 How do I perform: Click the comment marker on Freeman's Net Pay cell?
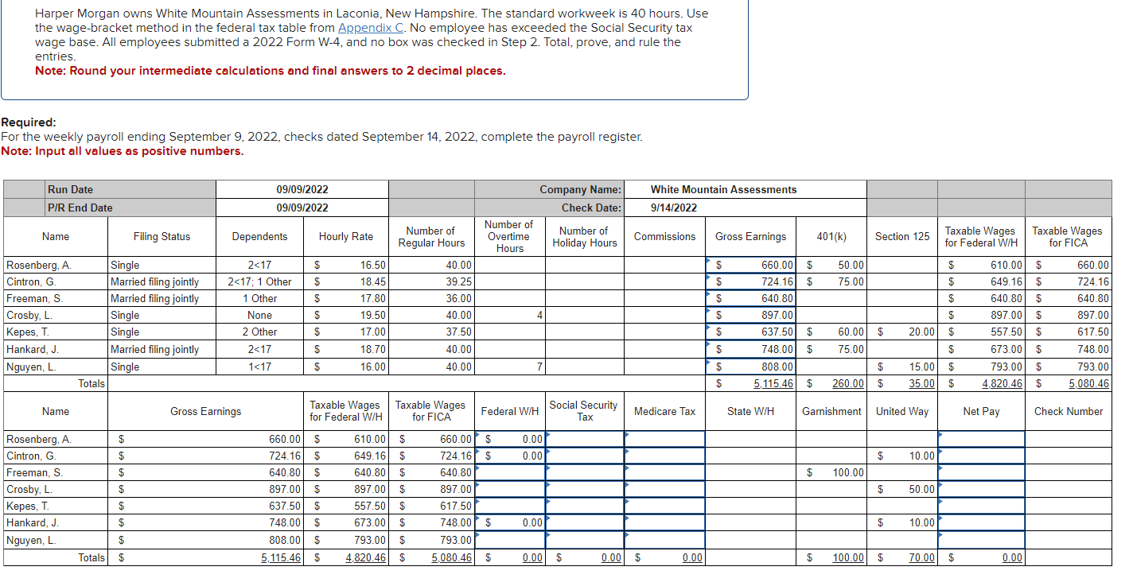[x=941, y=468]
